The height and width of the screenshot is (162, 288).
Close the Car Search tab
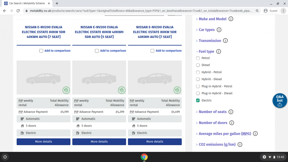coord(49,3)
